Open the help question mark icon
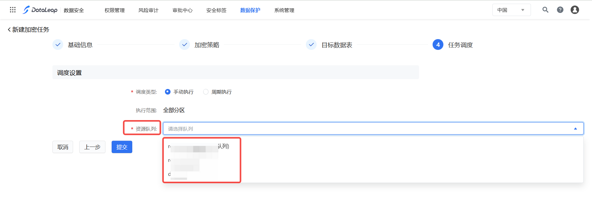The image size is (592, 198). (x=560, y=10)
